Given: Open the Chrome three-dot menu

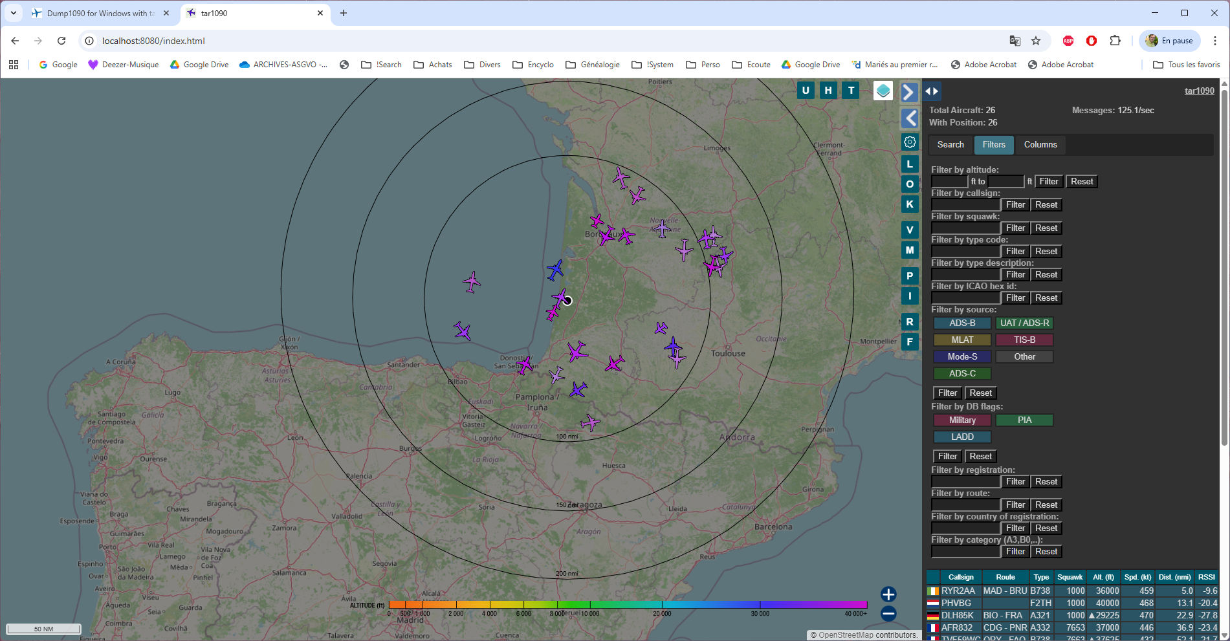Looking at the screenshot, I should coord(1216,41).
